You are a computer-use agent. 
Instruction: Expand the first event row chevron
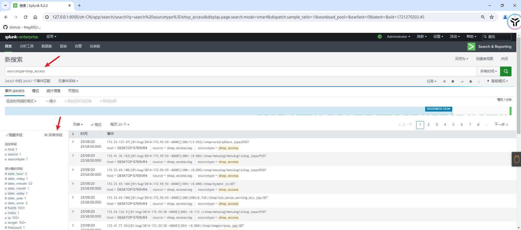(73, 142)
